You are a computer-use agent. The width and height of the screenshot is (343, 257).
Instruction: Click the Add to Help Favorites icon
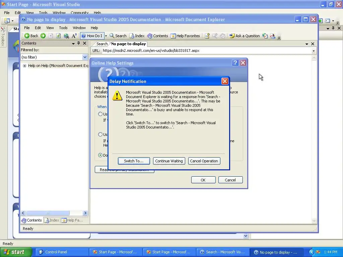[207, 36]
